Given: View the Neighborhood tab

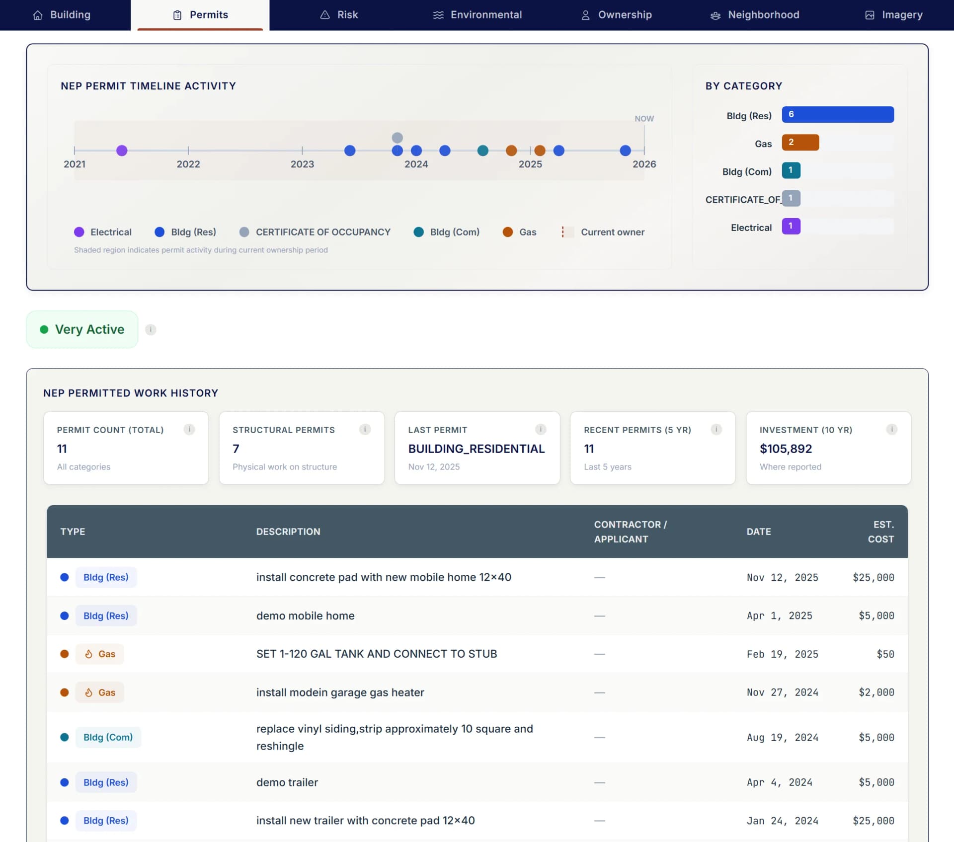Looking at the screenshot, I should [755, 15].
